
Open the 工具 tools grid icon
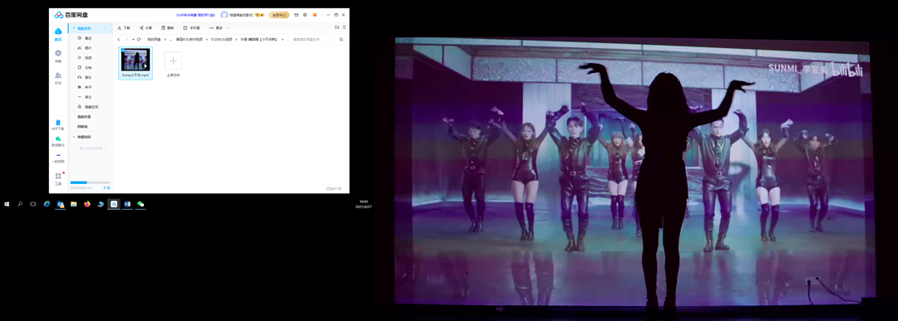[x=58, y=179]
